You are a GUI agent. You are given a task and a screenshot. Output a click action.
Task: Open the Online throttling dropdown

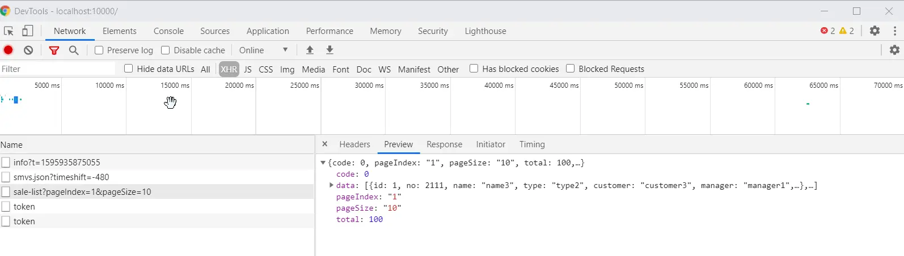tap(264, 50)
